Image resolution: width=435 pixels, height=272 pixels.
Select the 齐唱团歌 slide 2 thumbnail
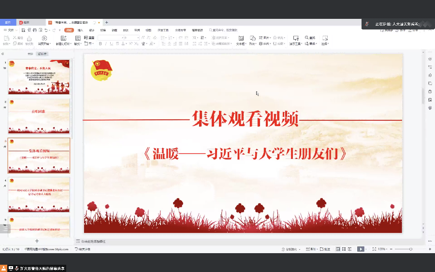(x=39, y=116)
